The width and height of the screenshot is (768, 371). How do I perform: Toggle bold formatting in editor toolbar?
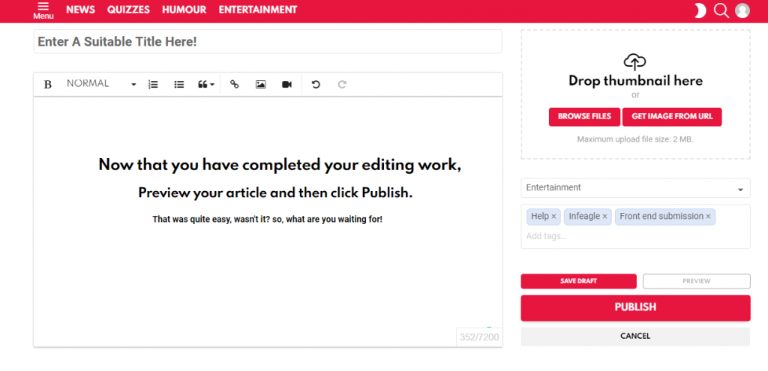click(47, 85)
